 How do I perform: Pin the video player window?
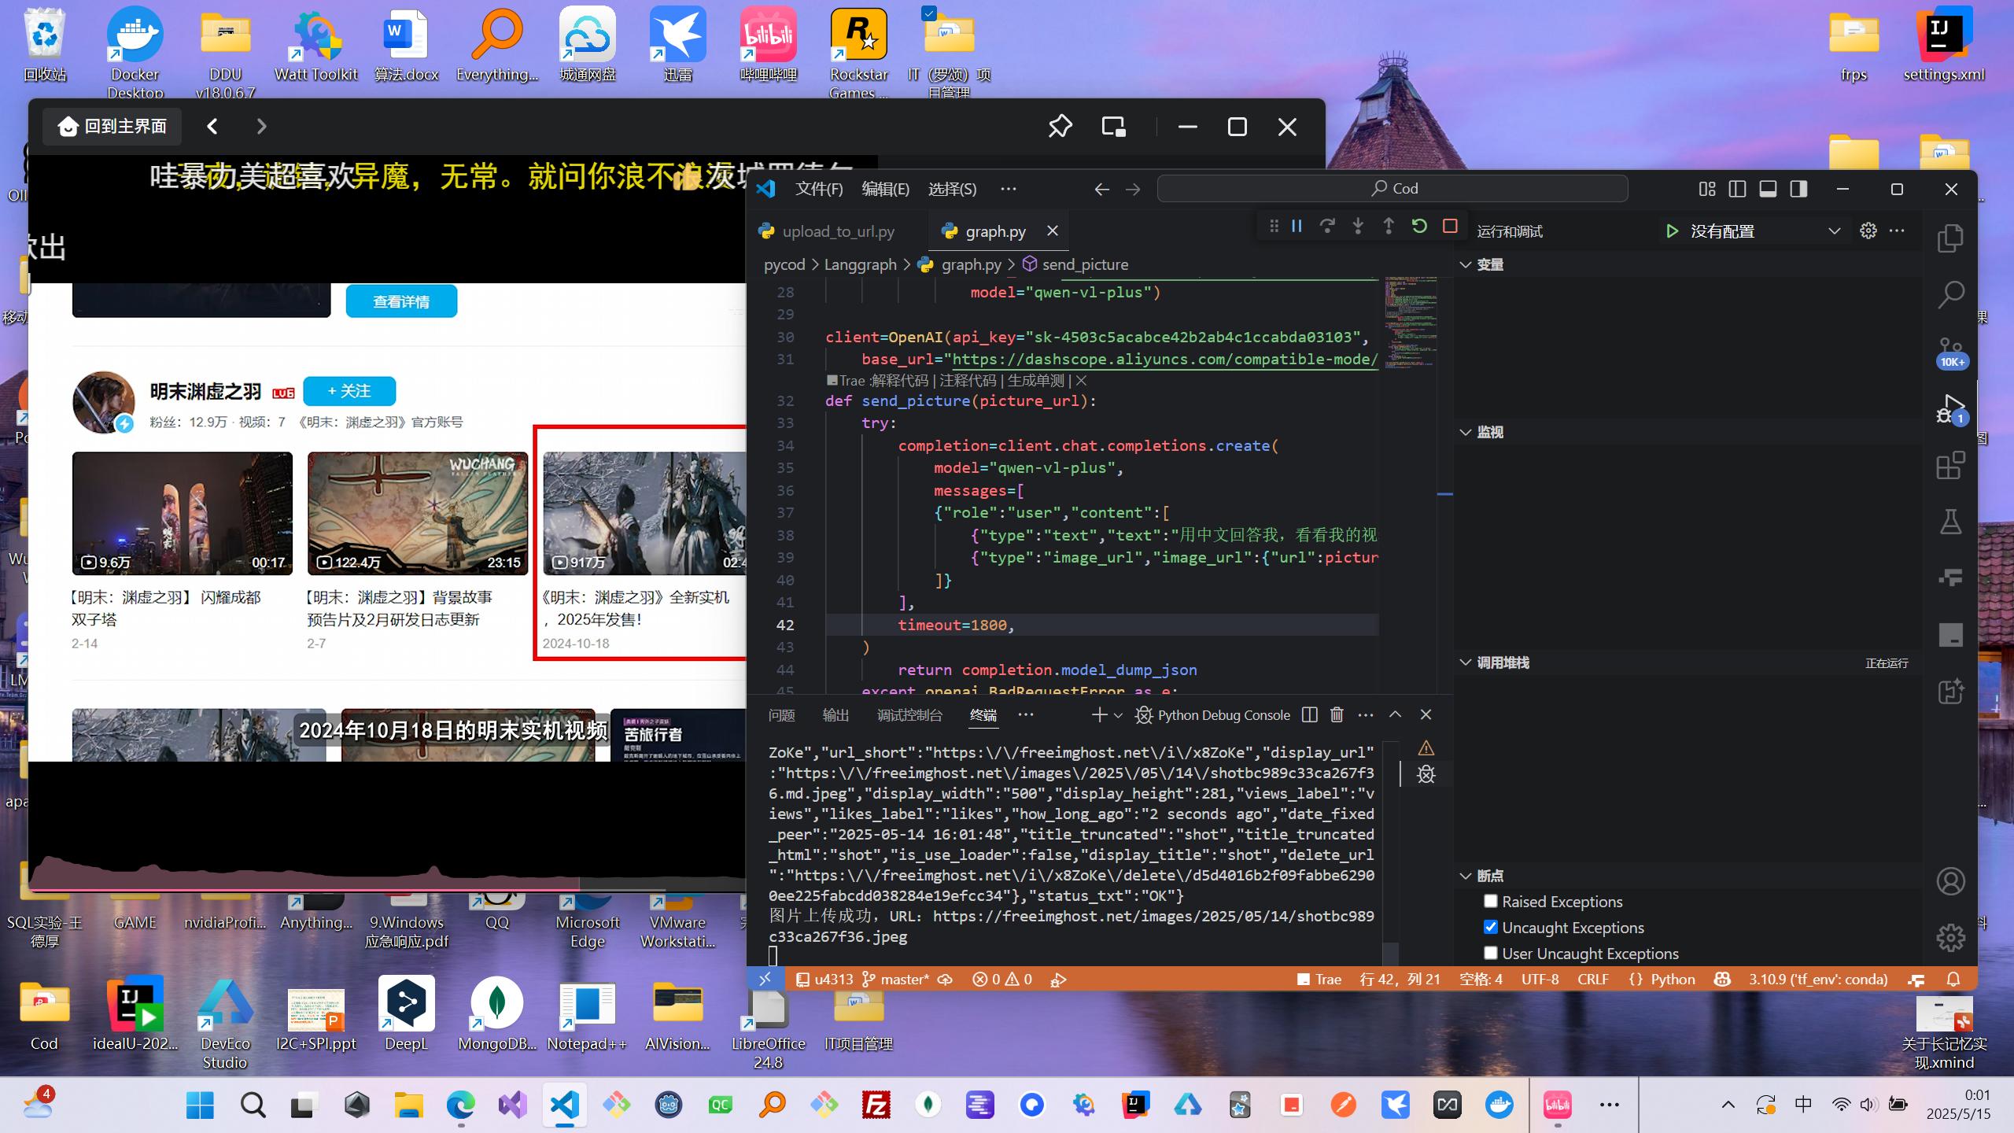[1060, 127]
